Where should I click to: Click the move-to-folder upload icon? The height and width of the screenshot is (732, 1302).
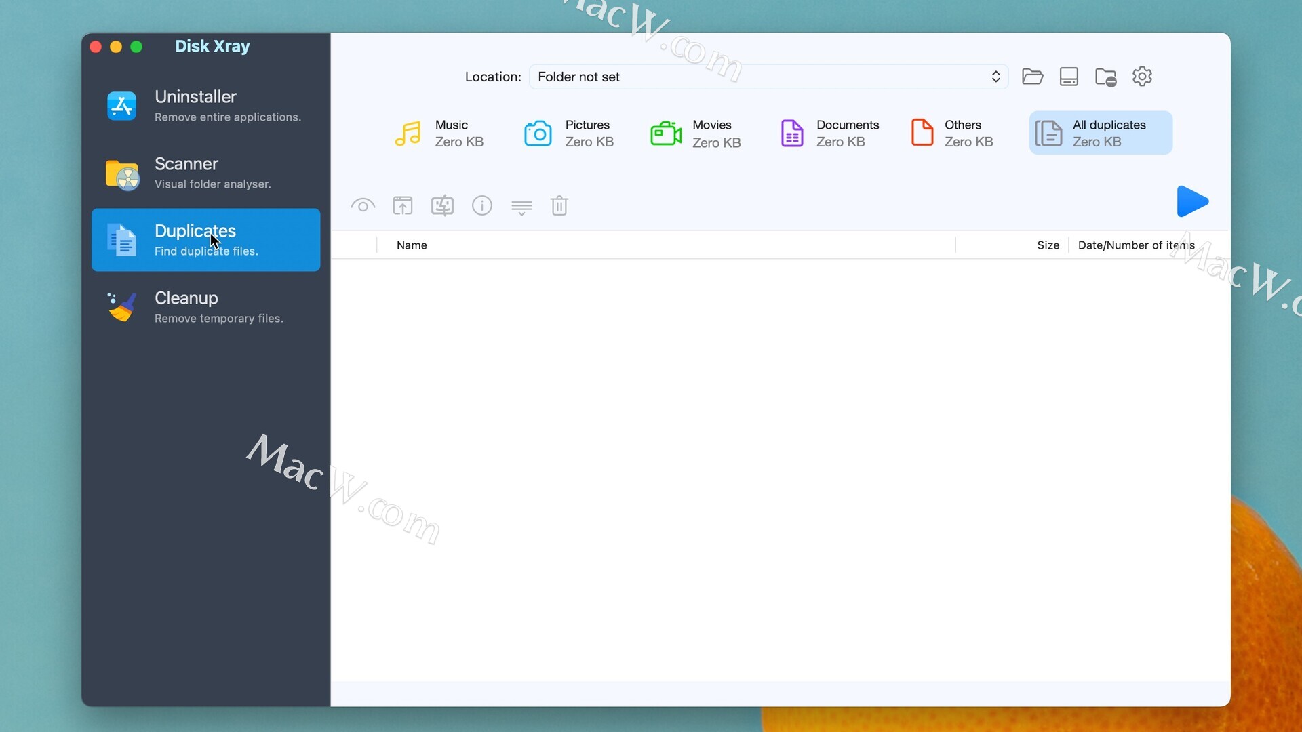click(403, 205)
